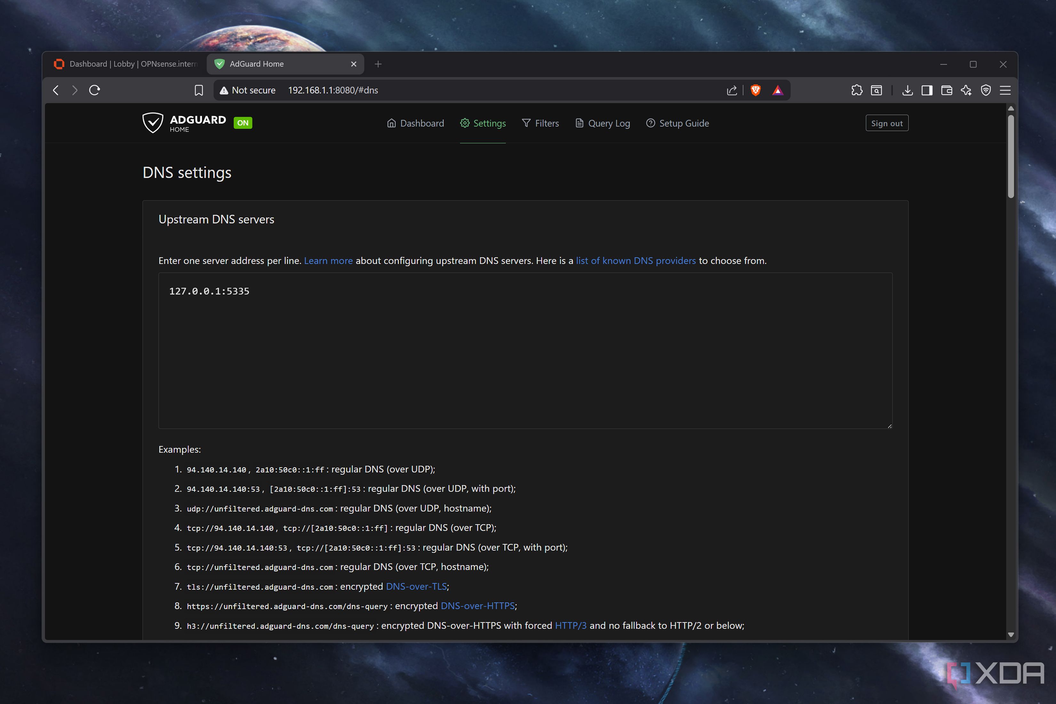Open the Query Log page
Viewport: 1056px width, 704px height.
click(603, 123)
